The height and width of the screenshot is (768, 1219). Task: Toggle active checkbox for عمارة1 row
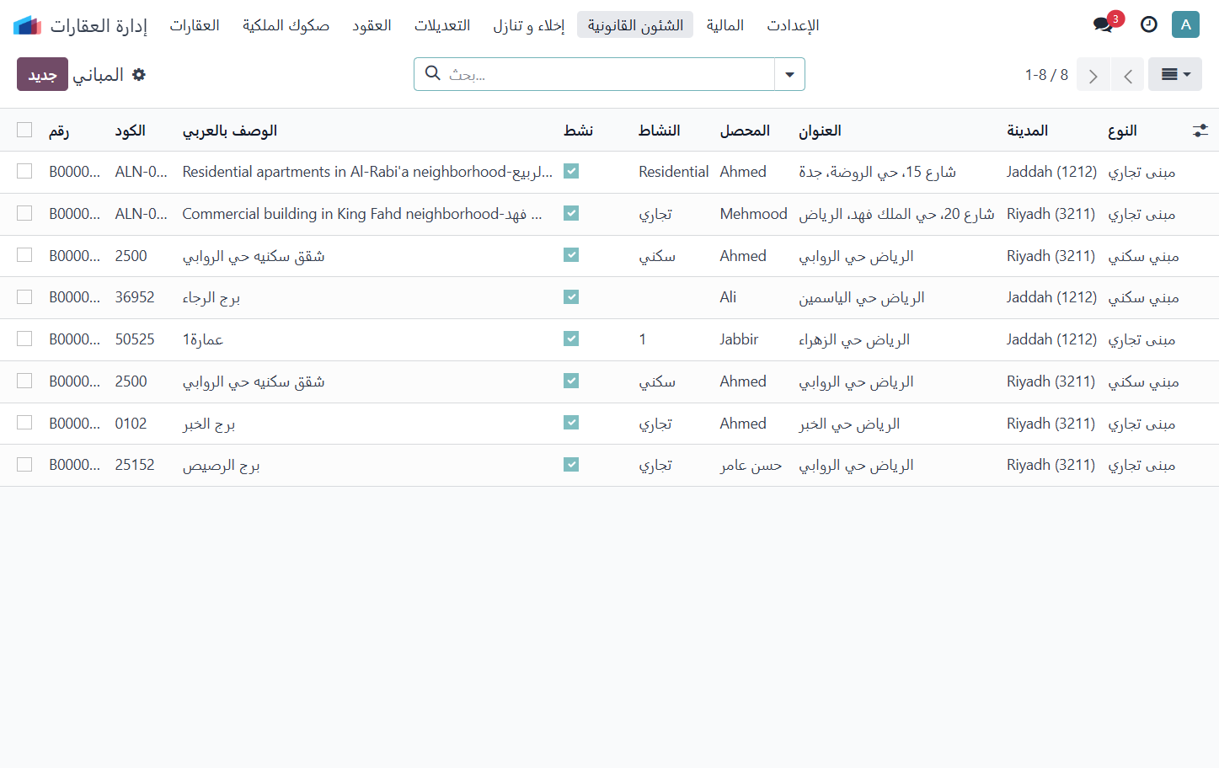[571, 339]
